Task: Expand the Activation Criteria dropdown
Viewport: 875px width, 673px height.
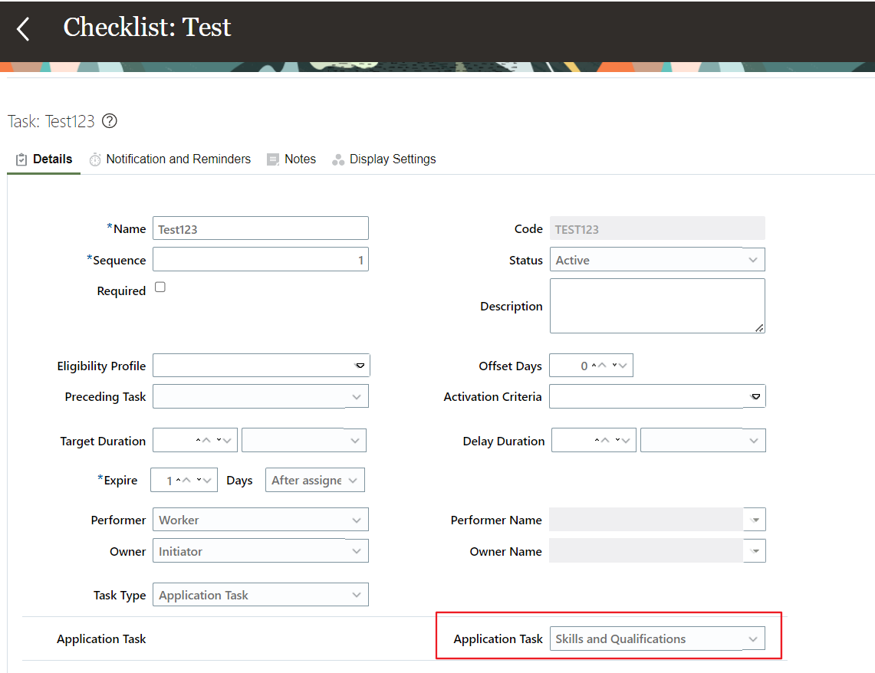Action: click(x=755, y=396)
